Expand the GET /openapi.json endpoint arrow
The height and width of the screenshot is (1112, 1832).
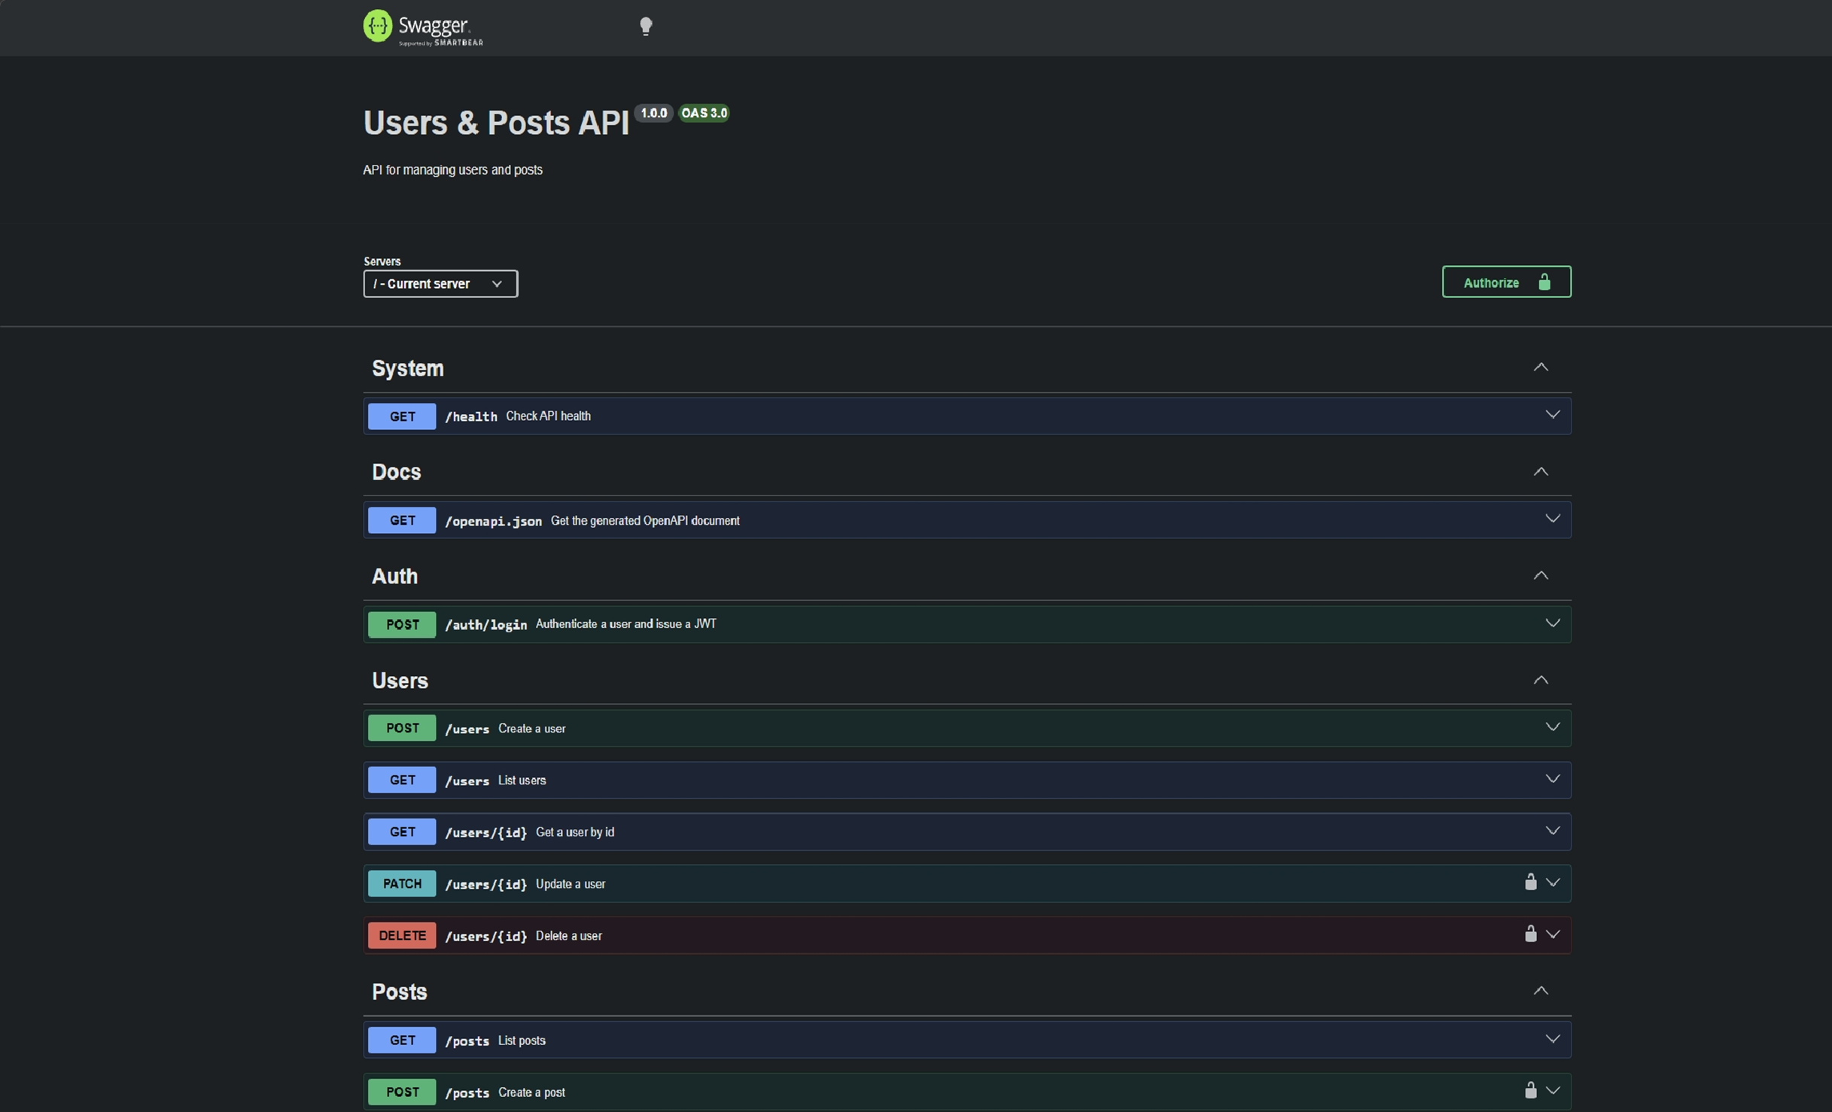1552,519
